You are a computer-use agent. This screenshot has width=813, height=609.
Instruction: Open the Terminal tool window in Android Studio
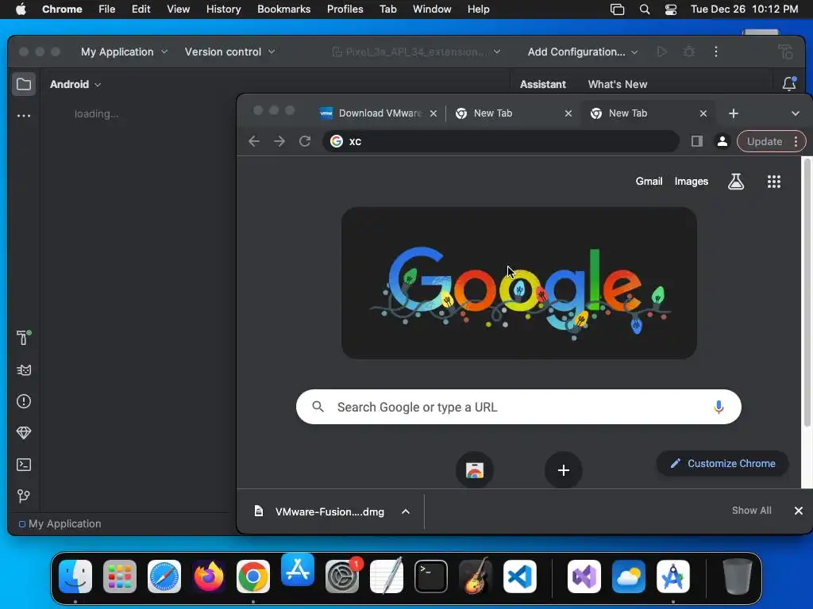[x=24, y=465]
